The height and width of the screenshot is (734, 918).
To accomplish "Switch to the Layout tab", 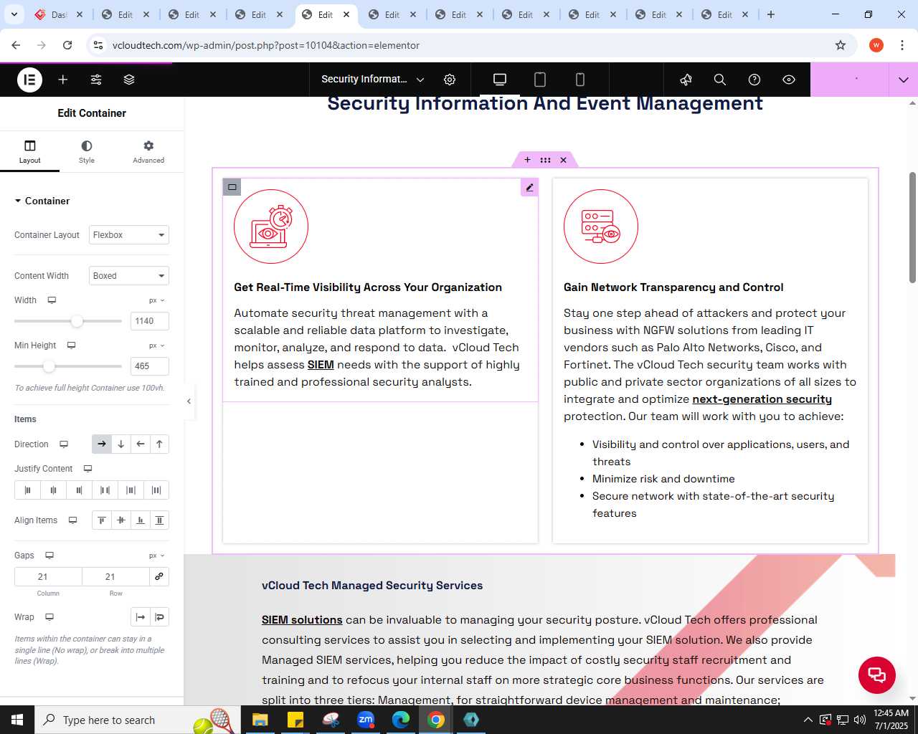I will click(x=30, y=151).
